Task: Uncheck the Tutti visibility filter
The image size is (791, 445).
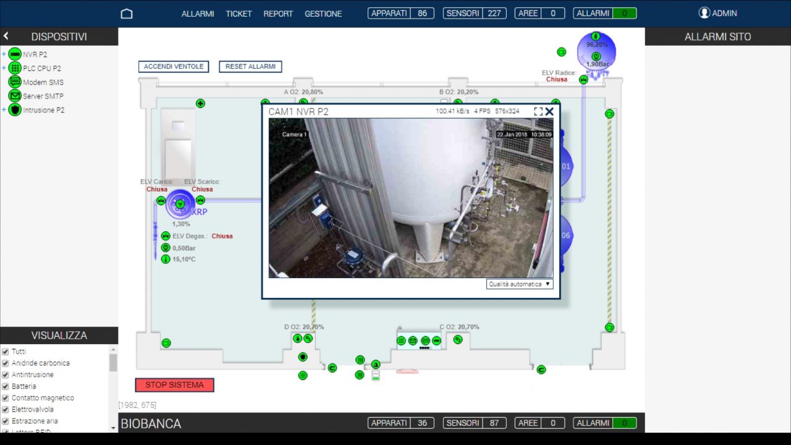Action: pos(6,351)
